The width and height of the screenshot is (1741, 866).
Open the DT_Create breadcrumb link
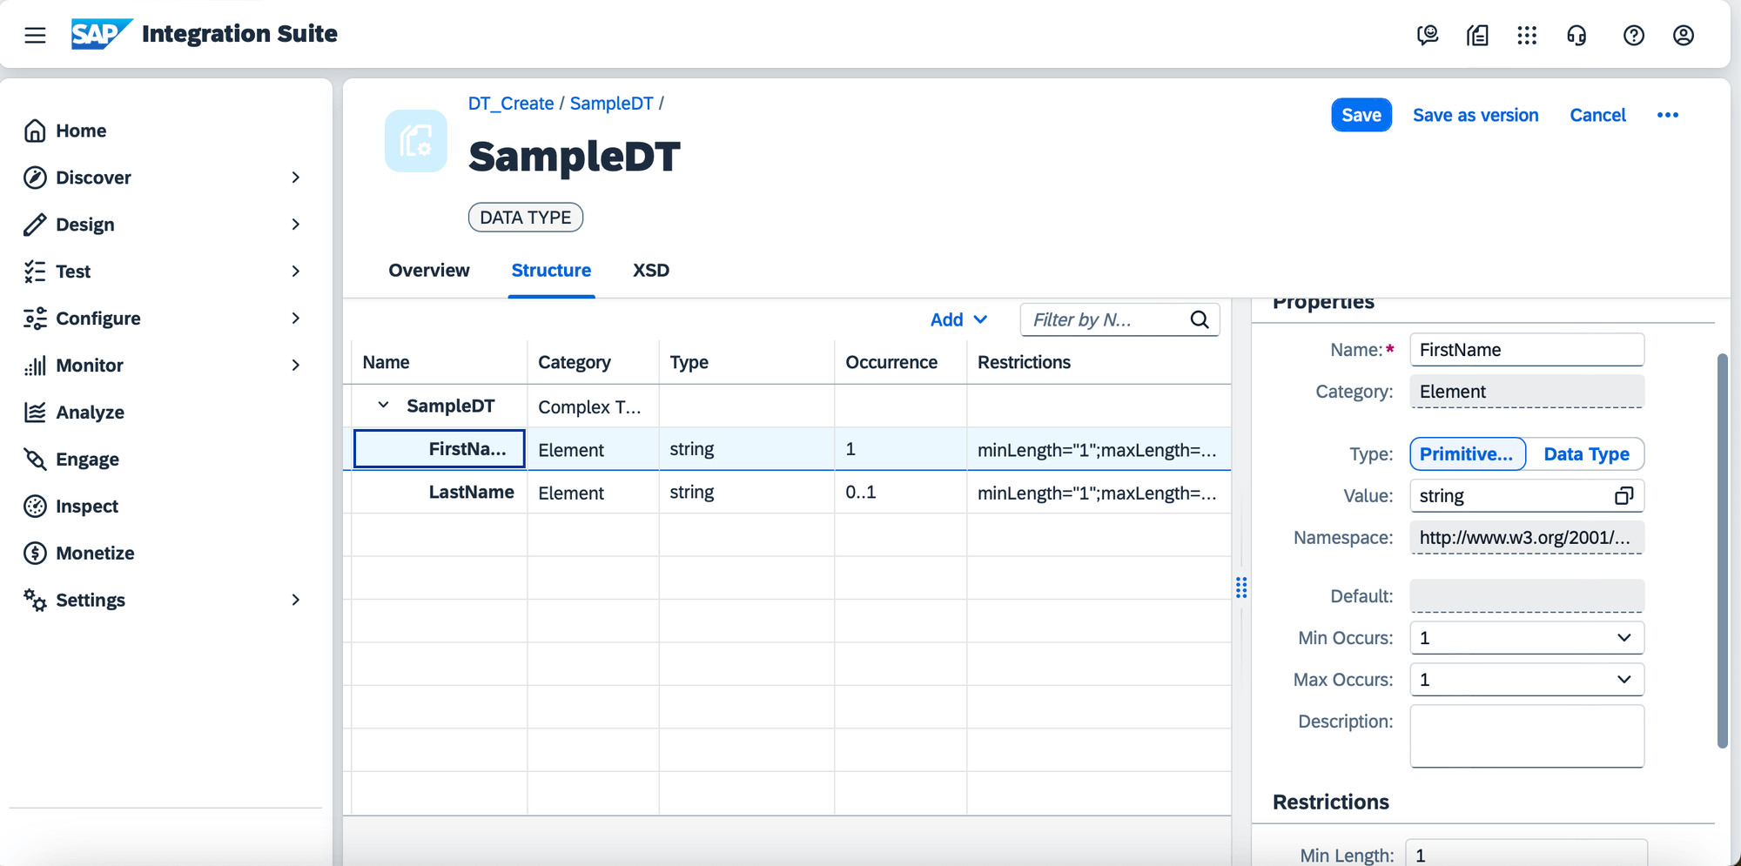(x=510, y=103)
